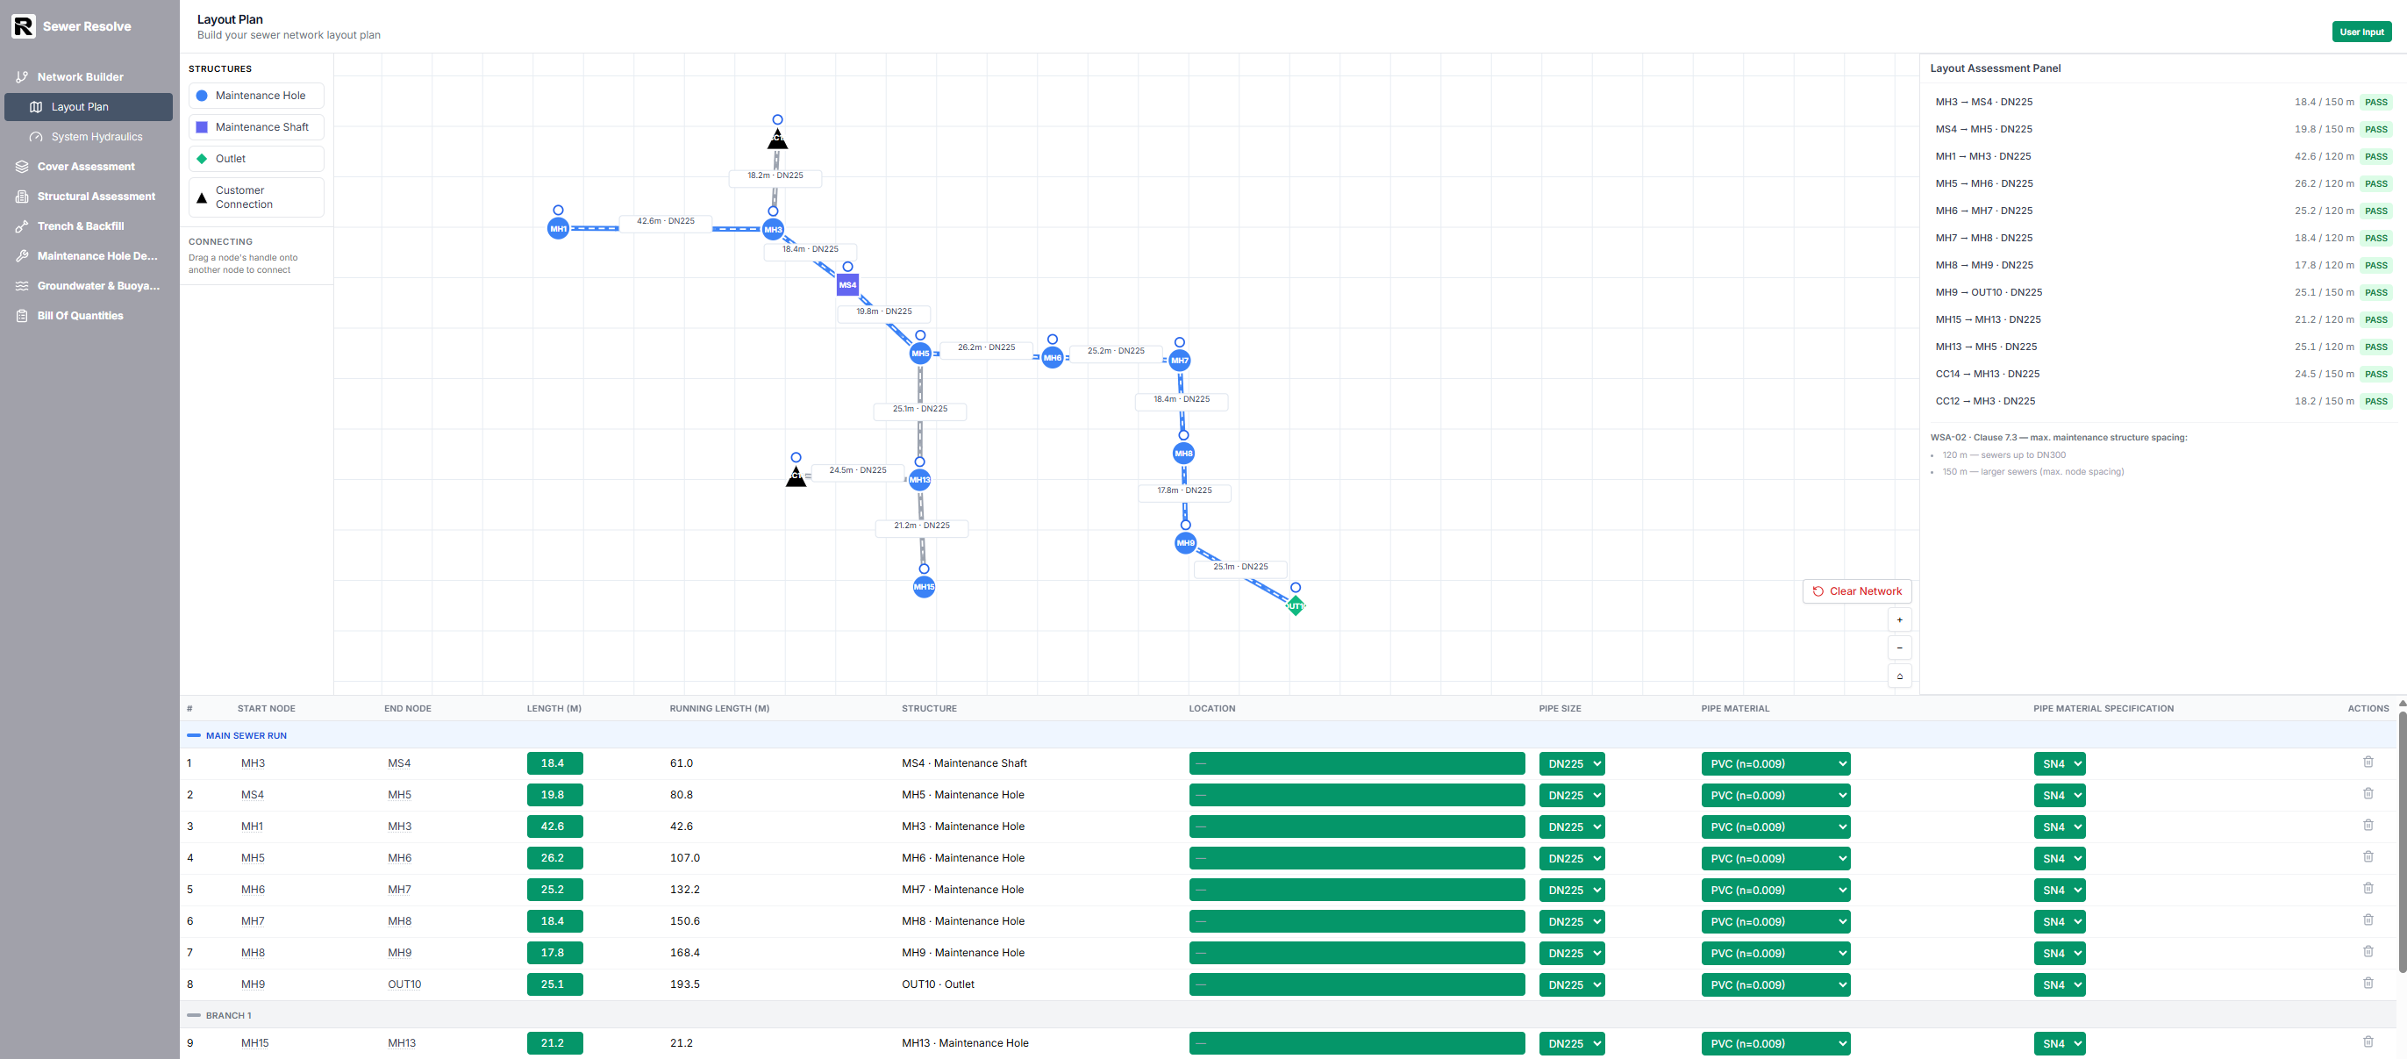Click Clear Network button
This screenshot has height=1059, width=2407.
click(1857, 591)
